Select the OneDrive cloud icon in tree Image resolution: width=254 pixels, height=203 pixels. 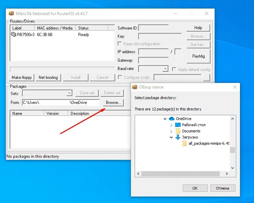coord(171,119)
